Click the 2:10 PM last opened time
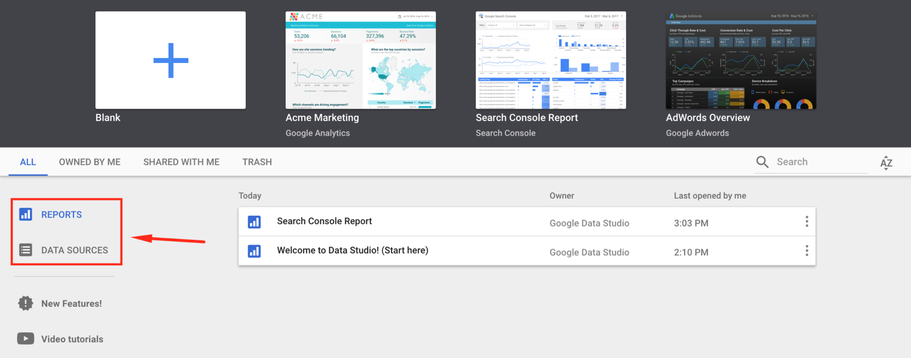 (691, 253)
